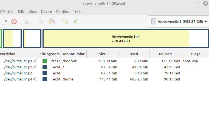Click the Size column header
Image resolution: width=209 pixels, height=134 pixels.
102,54
